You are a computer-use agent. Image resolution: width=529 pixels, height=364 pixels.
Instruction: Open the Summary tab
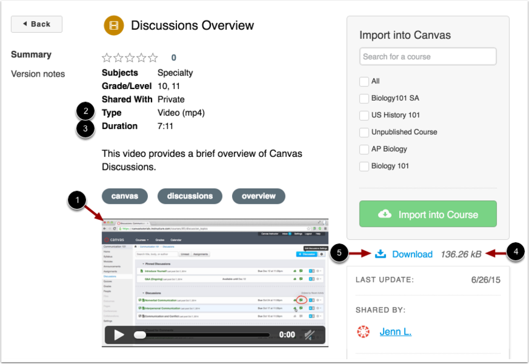point(31,54)
